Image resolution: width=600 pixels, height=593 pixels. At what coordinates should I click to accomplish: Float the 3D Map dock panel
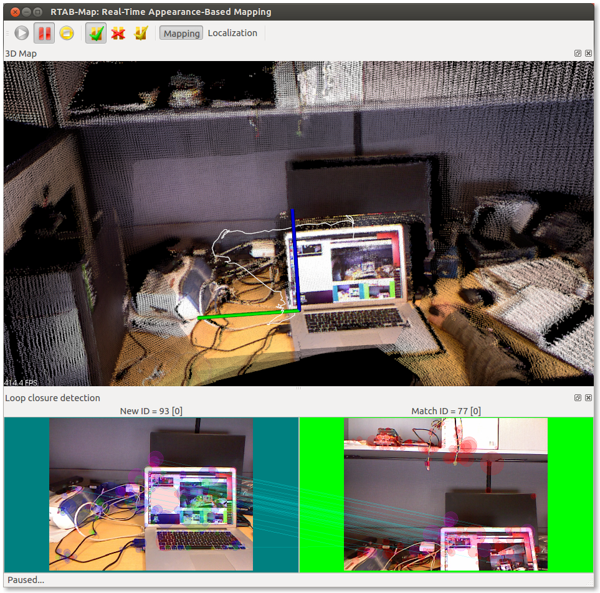pyautogui.click(x=578, y=54)
